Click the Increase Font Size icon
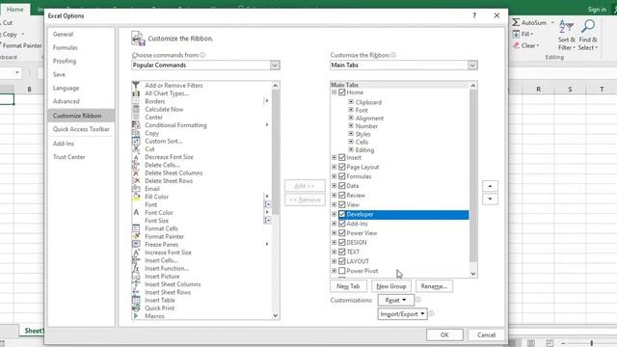This screenshot has height=347, width=617. coord(136,253)
